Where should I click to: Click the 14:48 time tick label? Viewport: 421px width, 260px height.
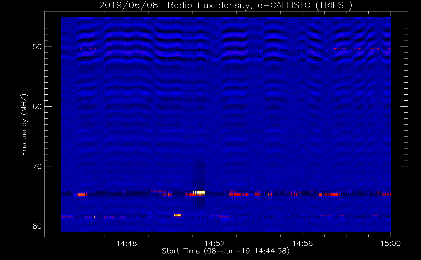click(x=127, y=244)
